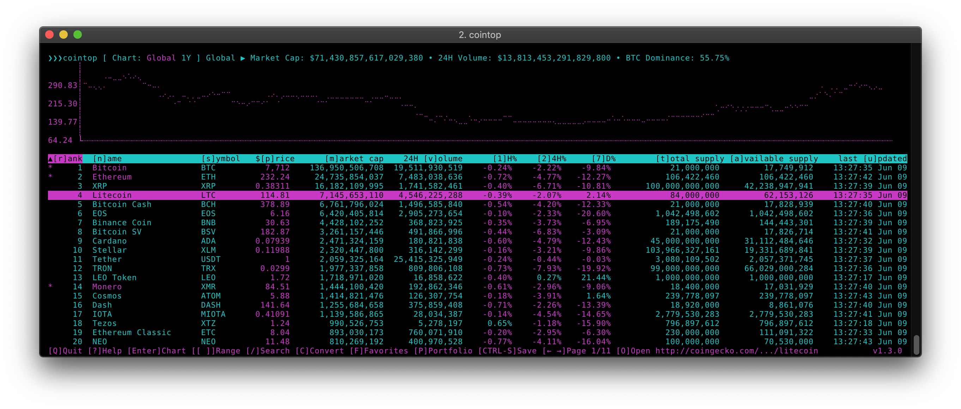This screenshot has width=961, height=409.
Task: Select the Cardano row name
Action: 109,241
